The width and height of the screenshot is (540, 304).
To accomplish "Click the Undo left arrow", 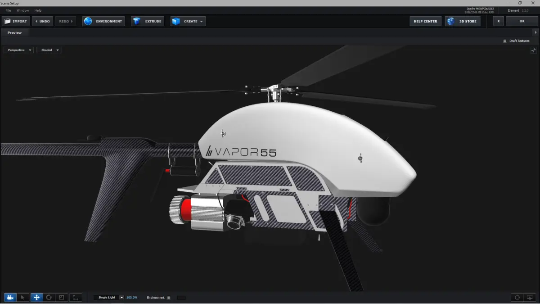I will point(36,21).
